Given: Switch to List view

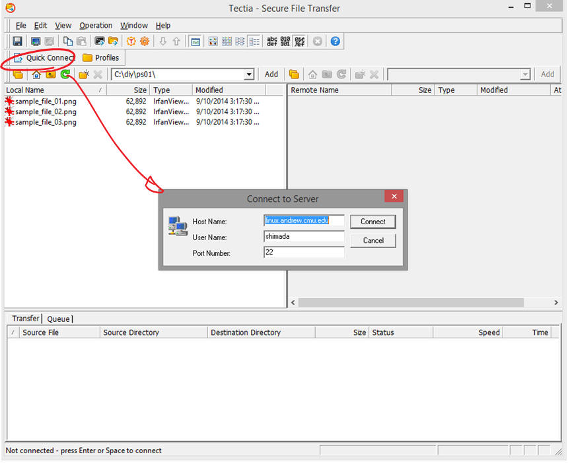Looking at the screenshot, I should 240,42.
